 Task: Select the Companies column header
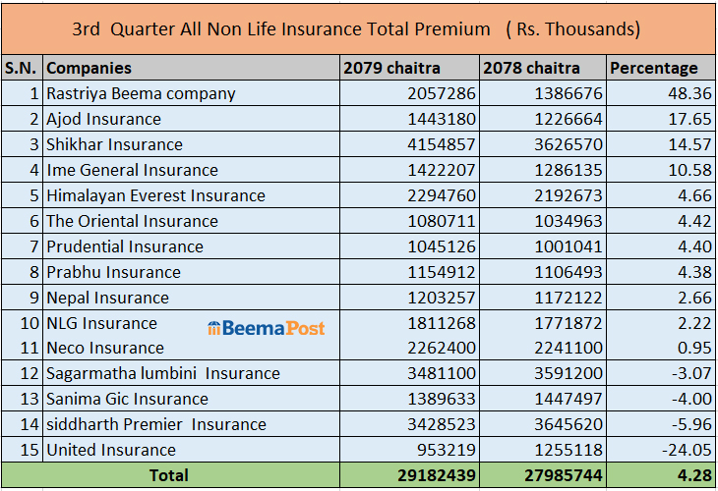pyautogui.click(x=89, y=68)
